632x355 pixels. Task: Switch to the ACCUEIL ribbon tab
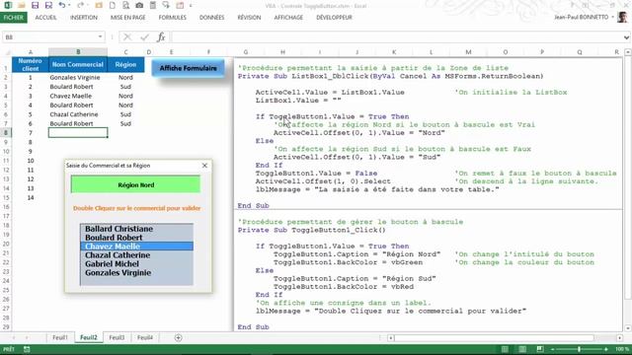coord(46,18)
